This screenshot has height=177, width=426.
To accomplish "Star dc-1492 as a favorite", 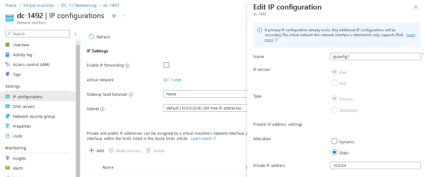I will pos(114,16).
